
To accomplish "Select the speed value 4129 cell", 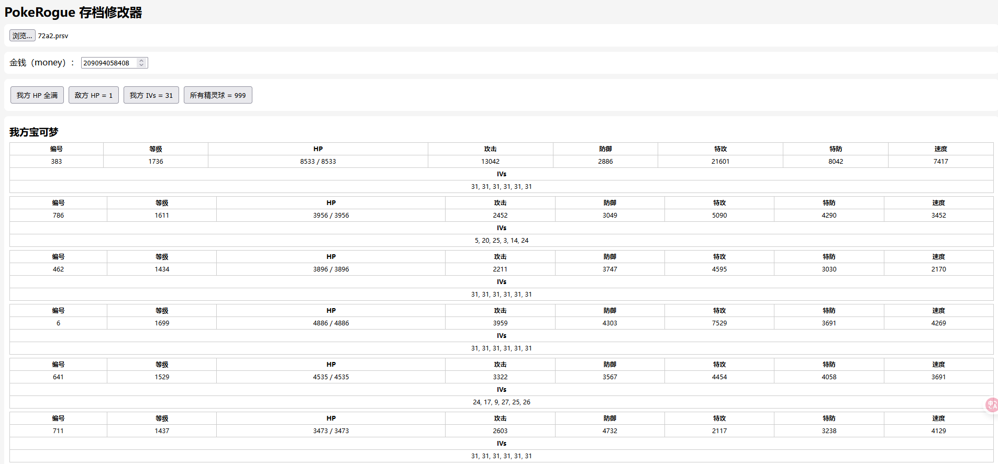I will click(x=938, y=431).
